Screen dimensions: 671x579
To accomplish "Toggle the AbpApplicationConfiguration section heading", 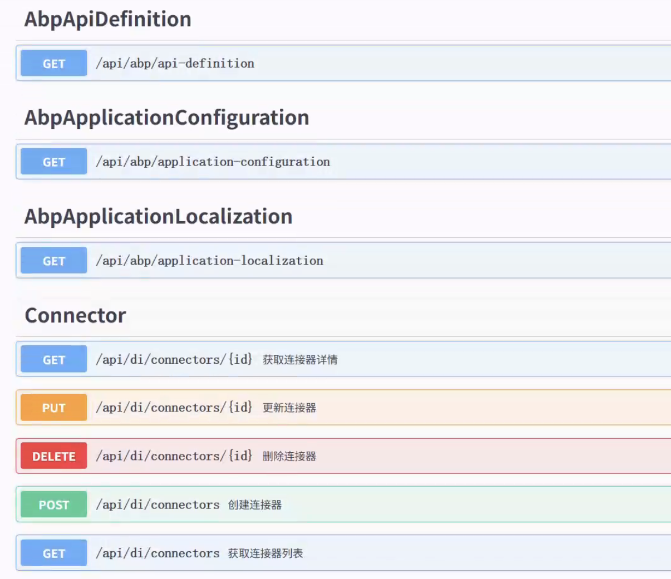I will coord(167,118).
